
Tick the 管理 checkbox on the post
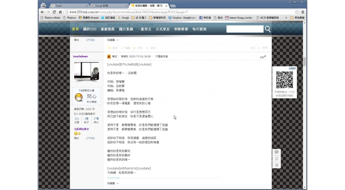tap(259, 48)
